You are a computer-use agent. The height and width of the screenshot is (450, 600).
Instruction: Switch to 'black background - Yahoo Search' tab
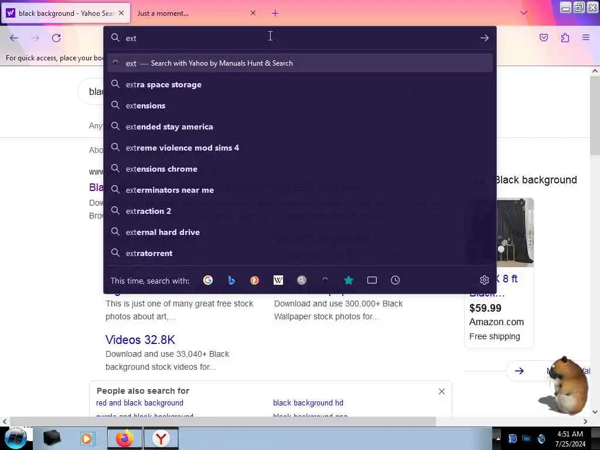(x=66, y=13)
